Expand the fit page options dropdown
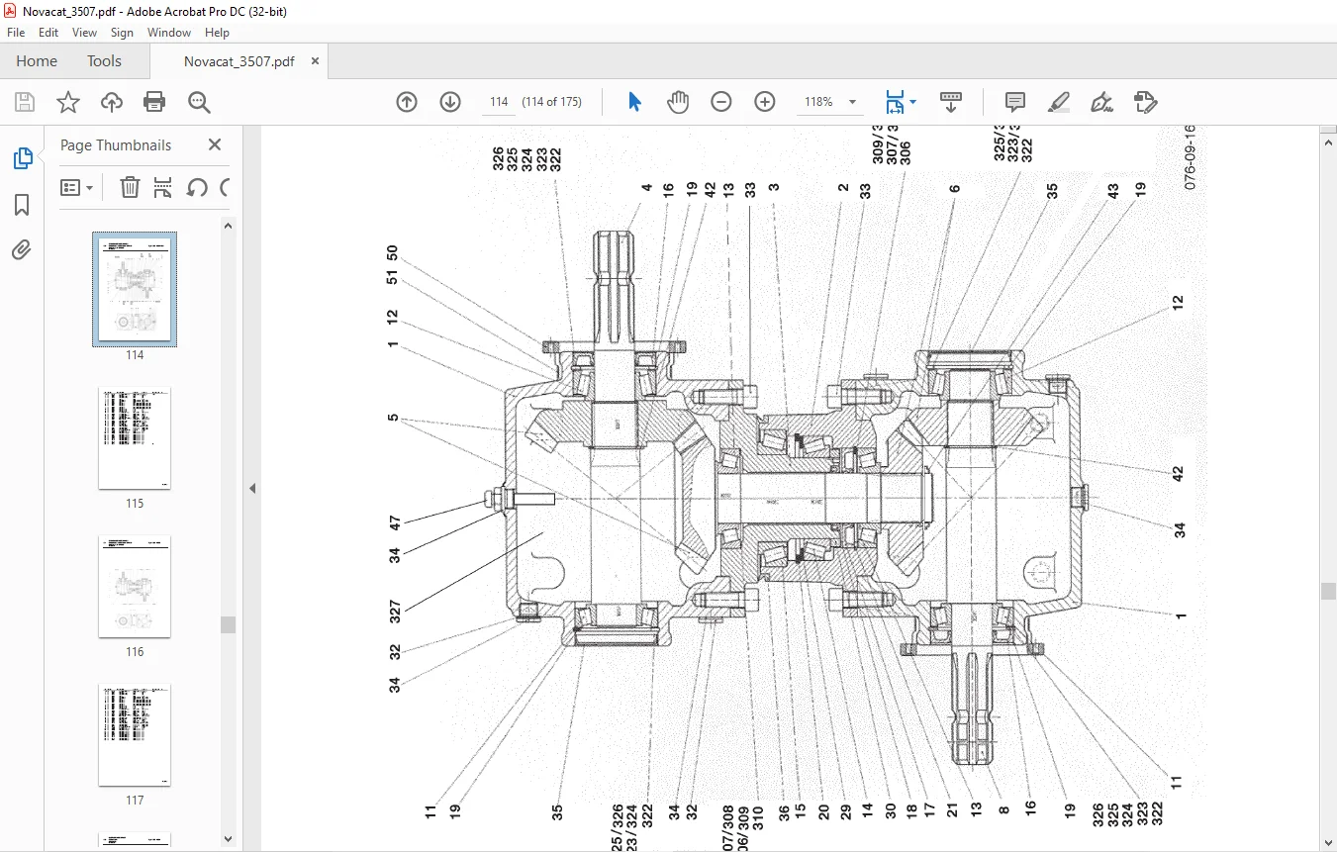This screenshot has height=852, width=1337. [912, 102]
